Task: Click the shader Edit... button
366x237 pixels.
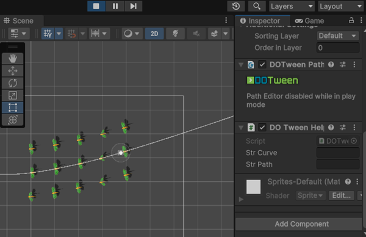Action: click(x=342, y=195)
